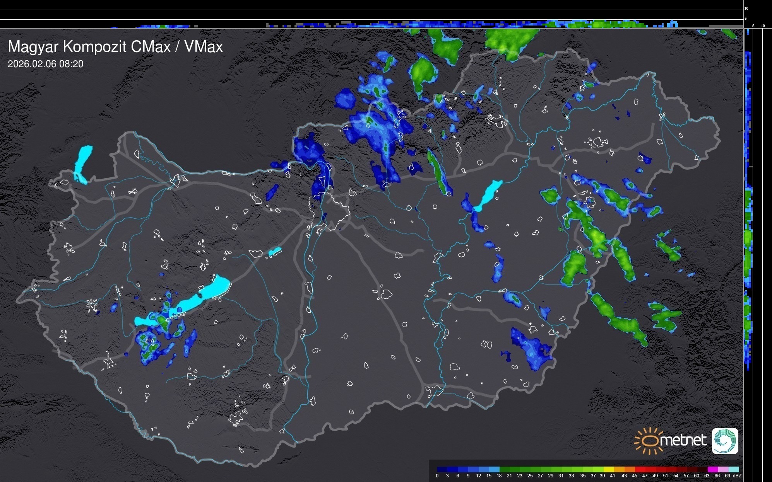Select the magenta 63 dBZ legend swatch
Screen dimensions: 772x482
(713, 469)
